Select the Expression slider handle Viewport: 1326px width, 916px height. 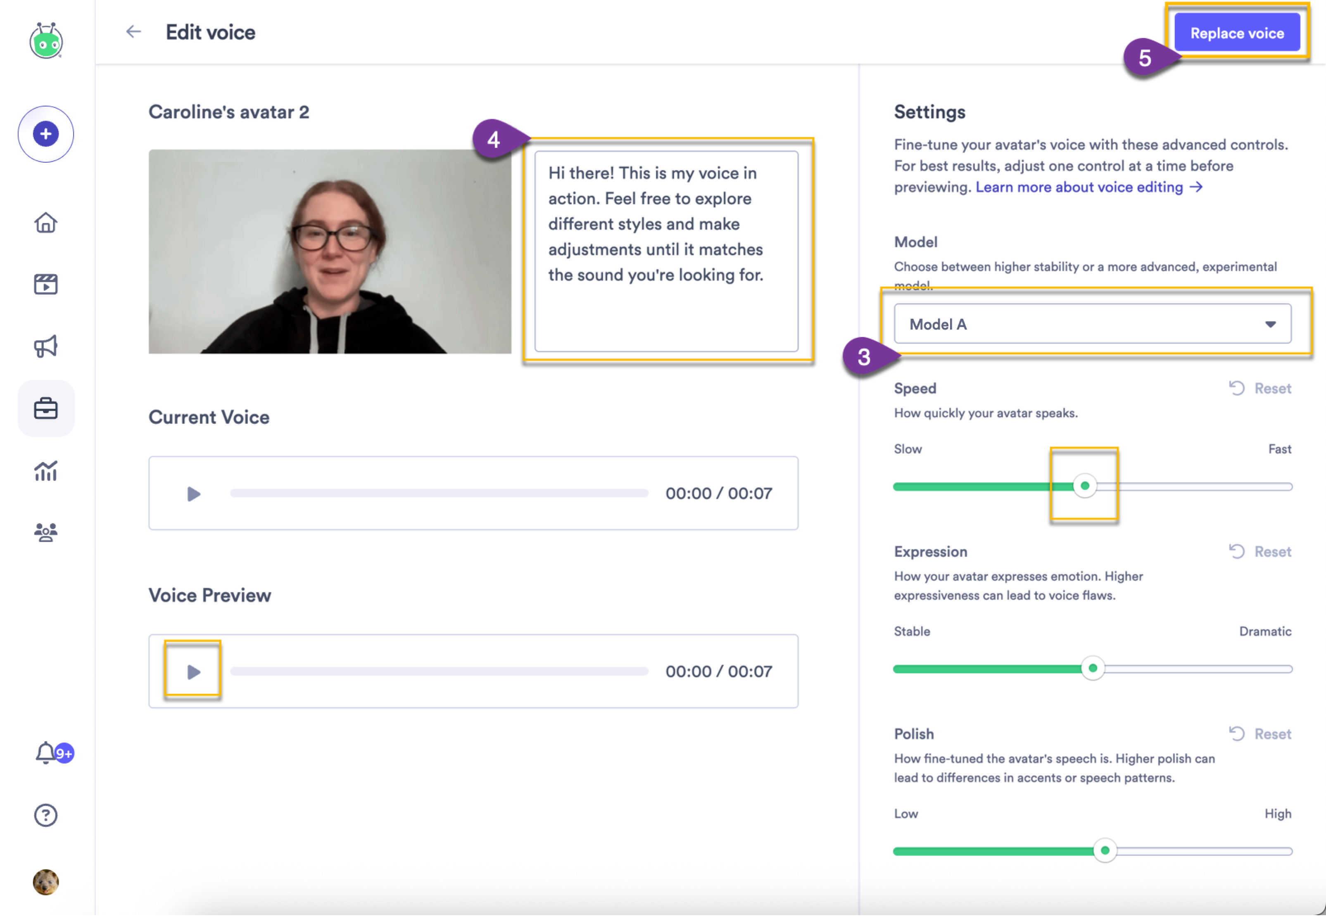point(1093,668)
